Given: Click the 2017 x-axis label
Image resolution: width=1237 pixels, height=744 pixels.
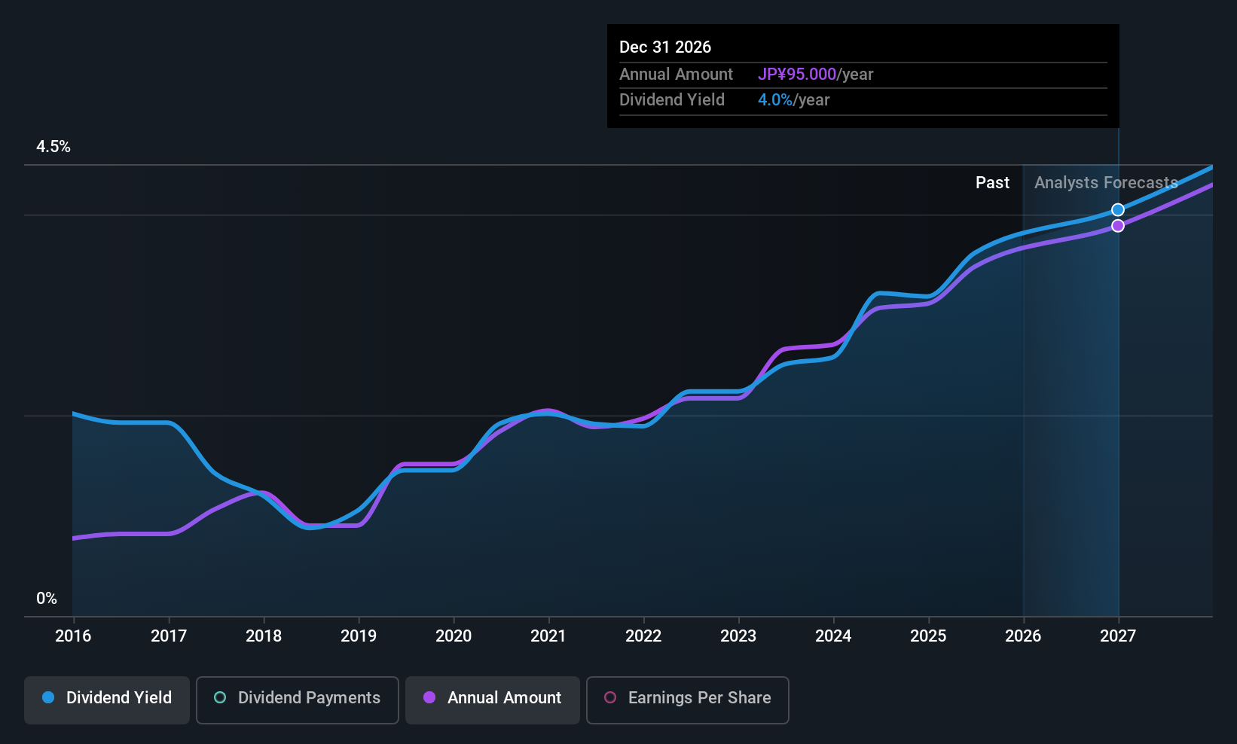Looking at the screenshot, I should tap(169, 636).
